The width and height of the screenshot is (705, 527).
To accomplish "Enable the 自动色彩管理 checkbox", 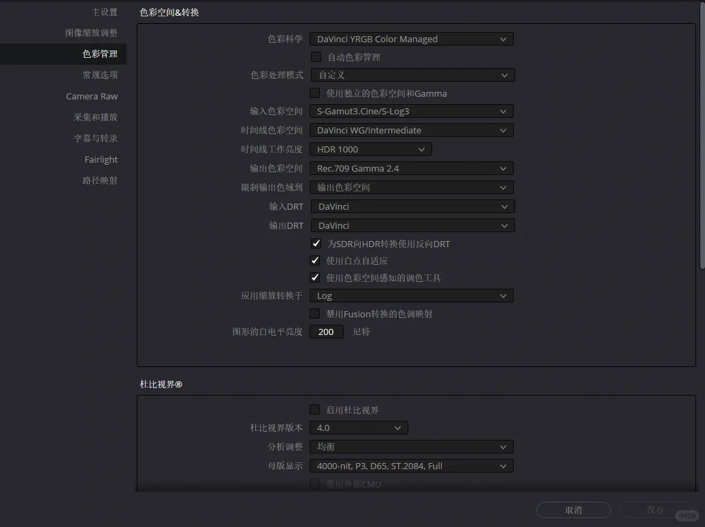I will click(316, 57).
